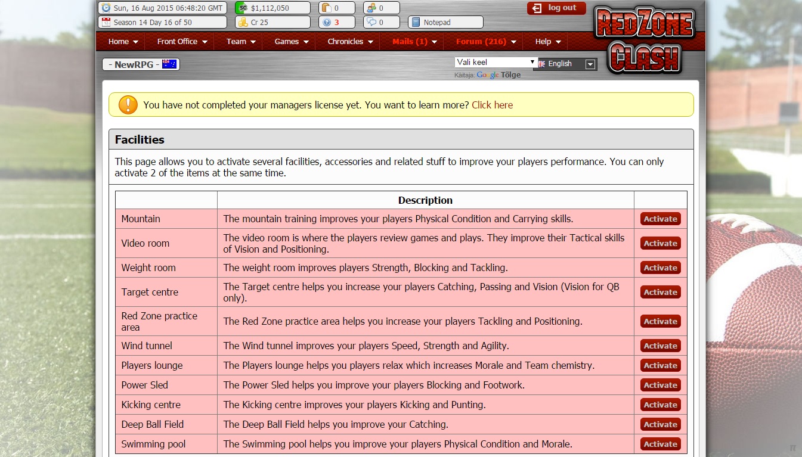Viewport: 802px width, 457px height.
Task: Click the calendar icon beside Season 14
Action: pyautogui.click(x=106, y=22)
